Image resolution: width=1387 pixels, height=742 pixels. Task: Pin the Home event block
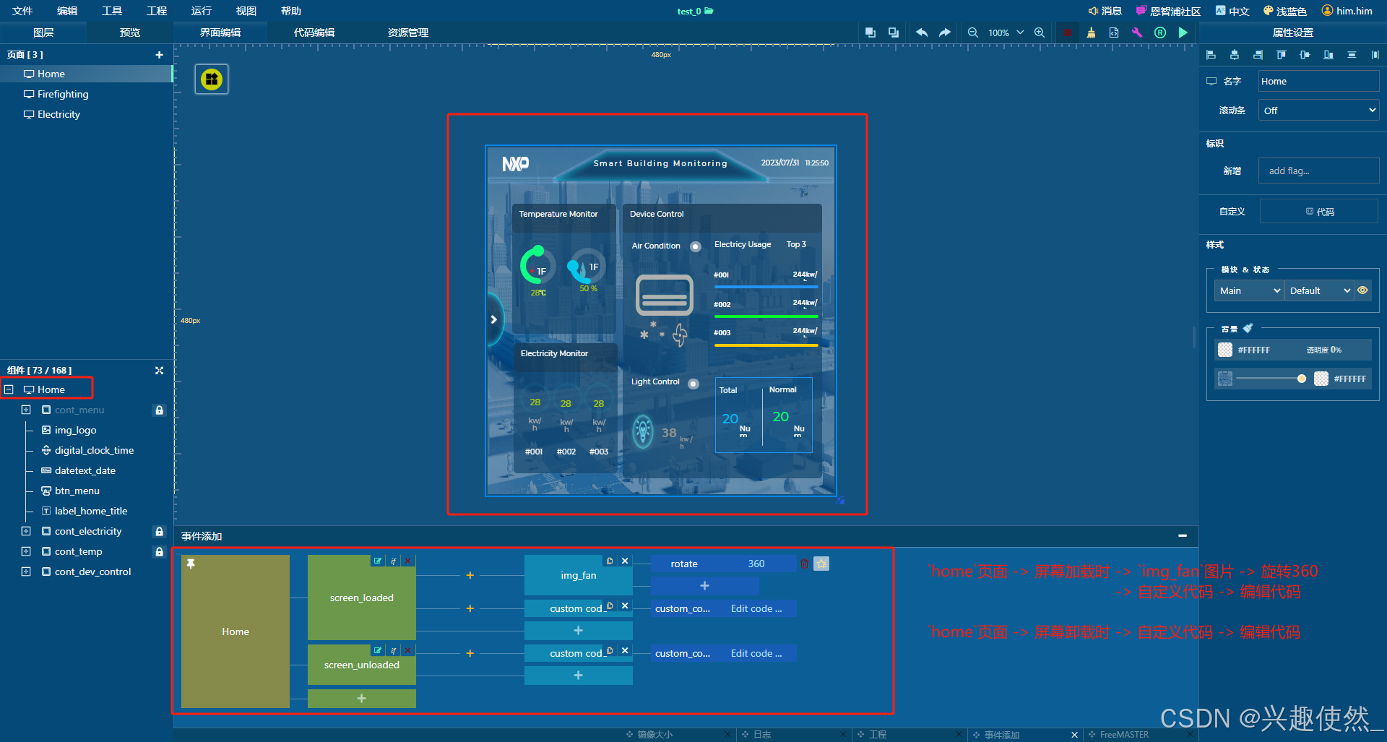(191, 564)
